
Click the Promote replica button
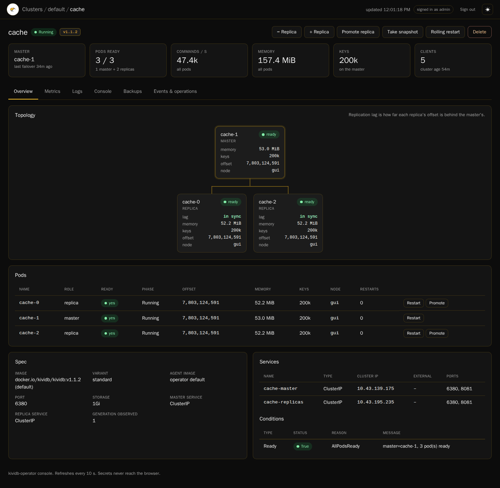click(358, 32)
